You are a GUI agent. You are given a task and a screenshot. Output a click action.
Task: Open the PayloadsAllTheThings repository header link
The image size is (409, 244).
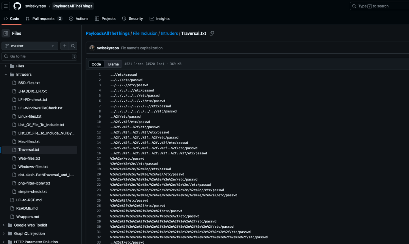click(73, 6)
